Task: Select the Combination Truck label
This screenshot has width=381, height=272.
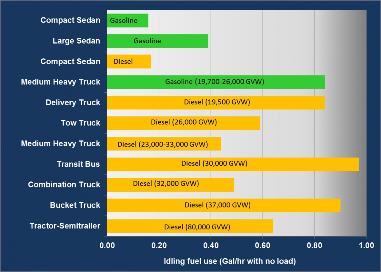Action: point(64,185)
